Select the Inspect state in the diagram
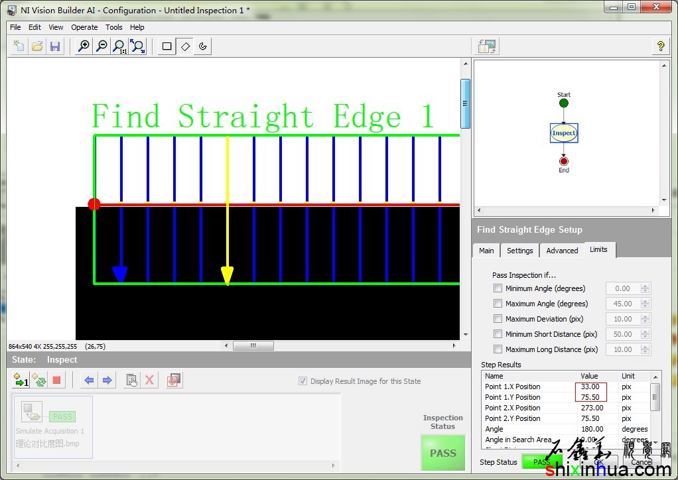The image size is (678, 480). point(564,133)
